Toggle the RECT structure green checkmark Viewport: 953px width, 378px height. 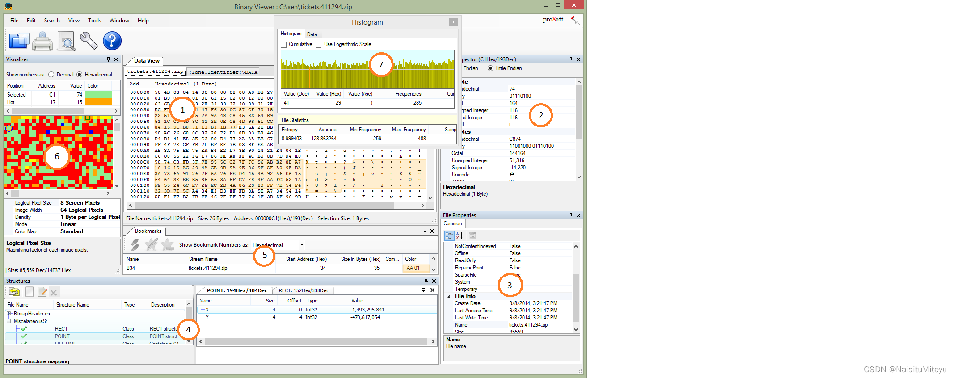point(24,329)
